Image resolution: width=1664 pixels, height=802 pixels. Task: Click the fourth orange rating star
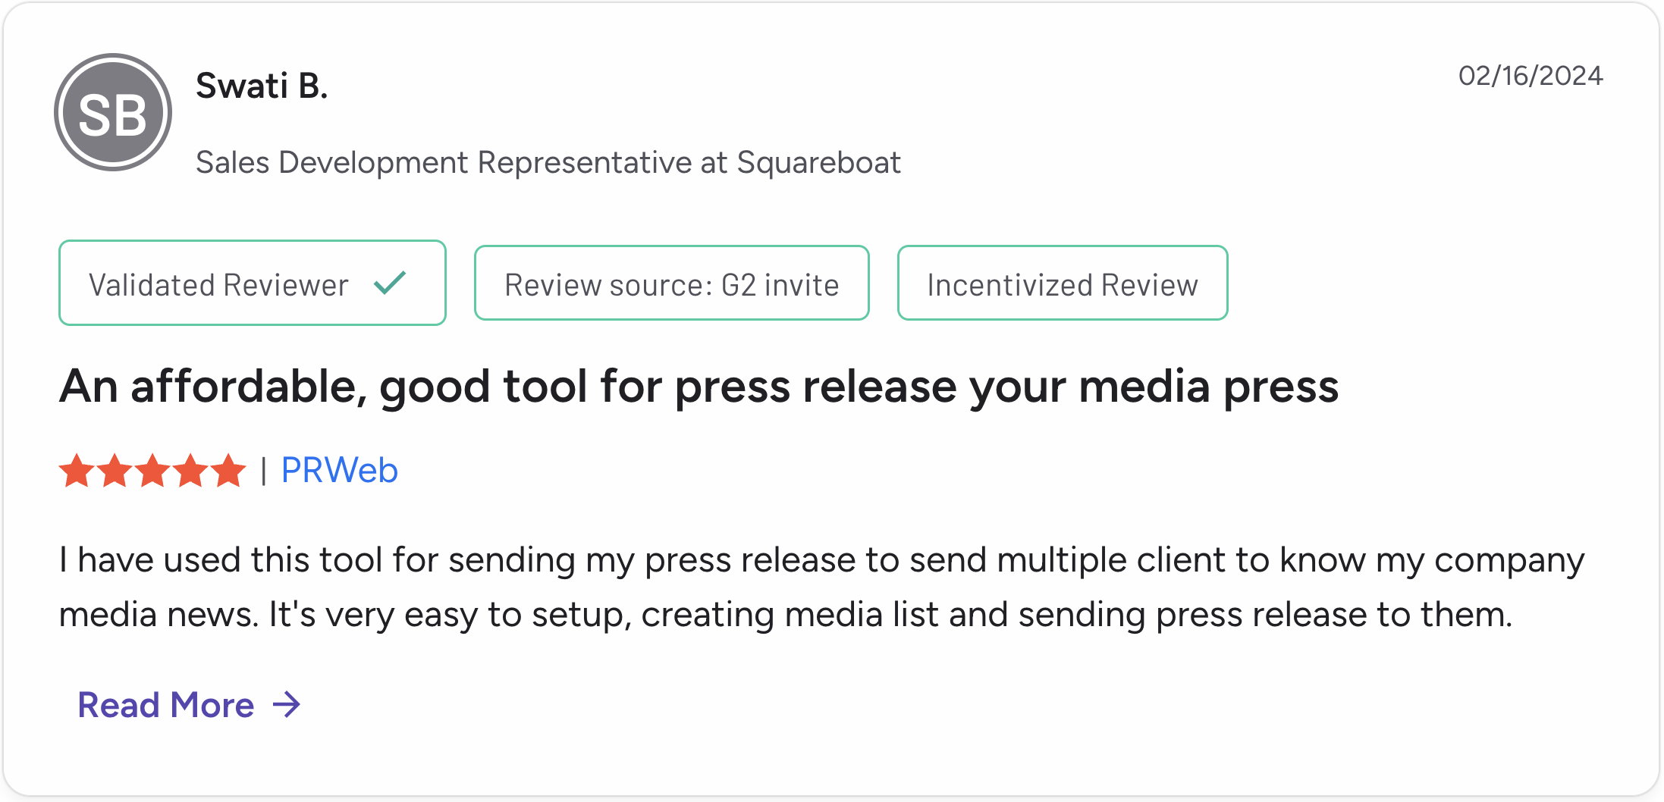point(190,470)
